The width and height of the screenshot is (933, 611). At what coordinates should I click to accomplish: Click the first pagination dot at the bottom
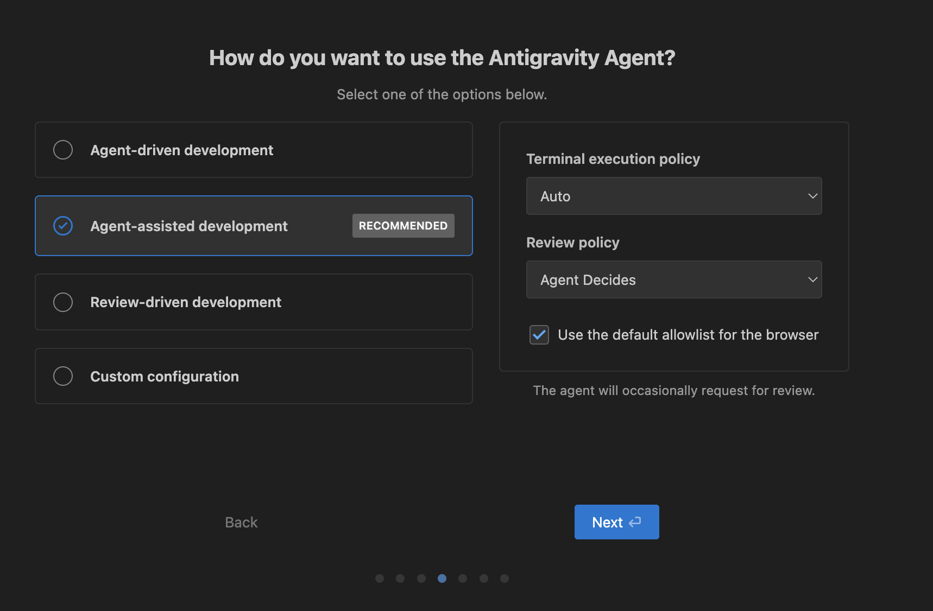coord(379,578)
